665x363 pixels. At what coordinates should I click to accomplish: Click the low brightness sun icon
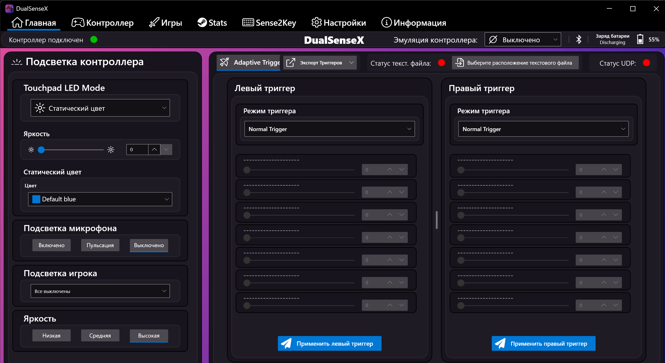(31, 150)
